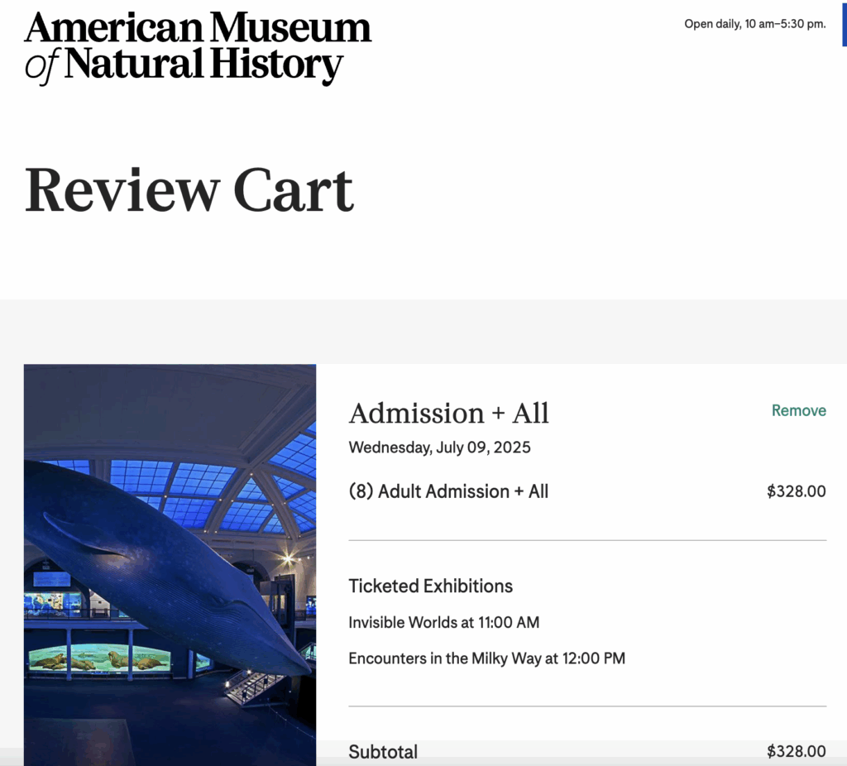Select the (8) Adult Admission + All line

(x=448, y=491)
